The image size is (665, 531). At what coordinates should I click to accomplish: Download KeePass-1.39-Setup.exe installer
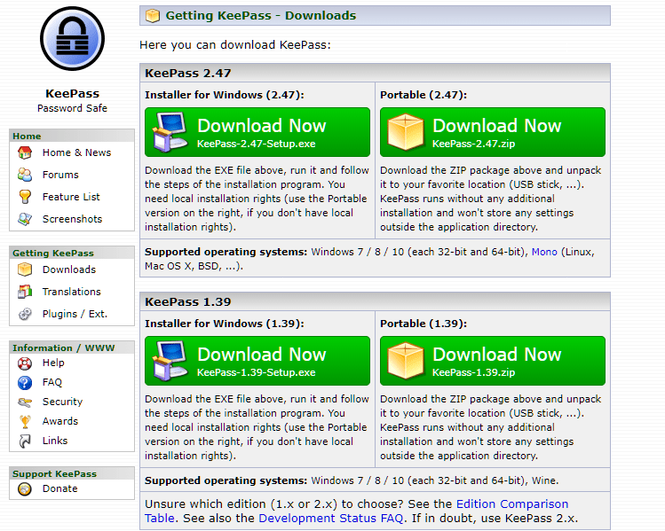pyautogui.click(x=257, y=361)
